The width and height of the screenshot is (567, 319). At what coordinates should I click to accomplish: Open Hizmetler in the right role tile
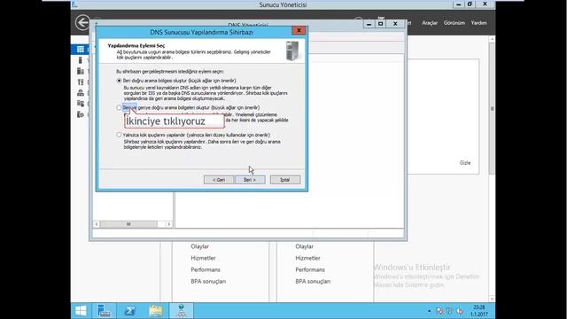[307, 258]
